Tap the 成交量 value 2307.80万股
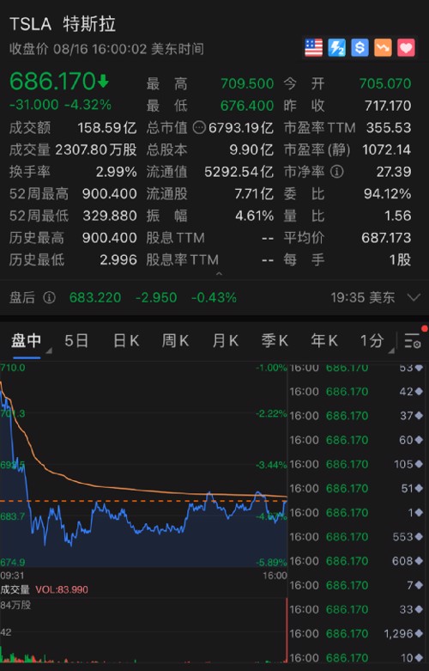 click(x=96, y=149)
